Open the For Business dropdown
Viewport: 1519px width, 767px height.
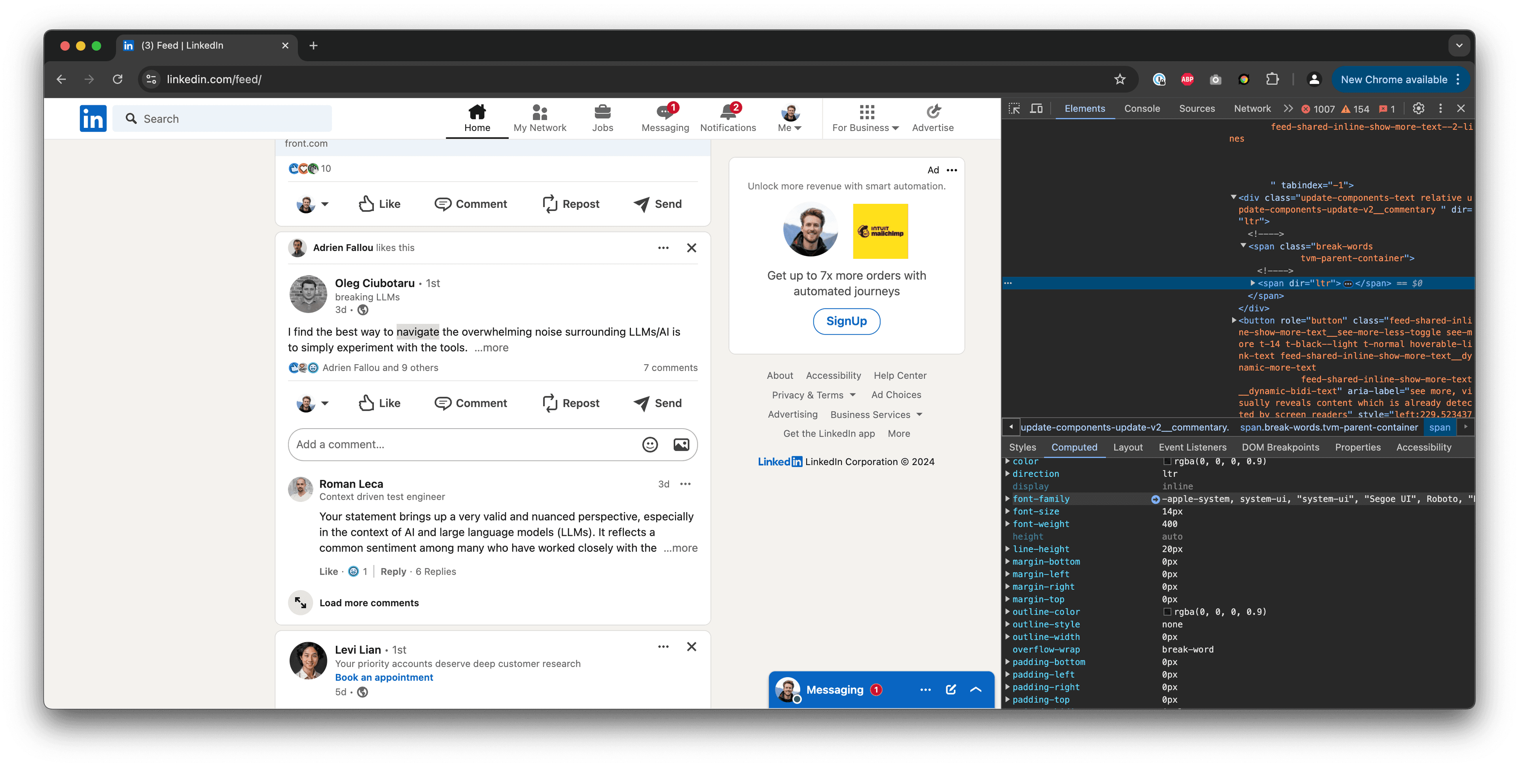[865, 118]
